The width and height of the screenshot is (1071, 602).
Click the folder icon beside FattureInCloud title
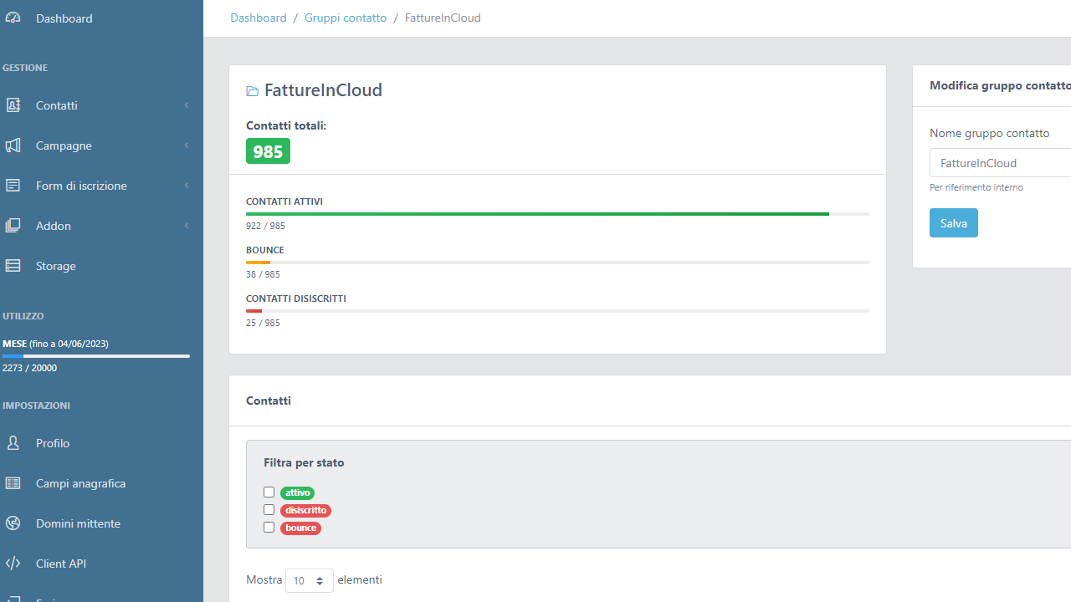click(253, 90)
